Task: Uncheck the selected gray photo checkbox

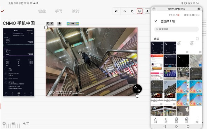Action: point(200,65)
